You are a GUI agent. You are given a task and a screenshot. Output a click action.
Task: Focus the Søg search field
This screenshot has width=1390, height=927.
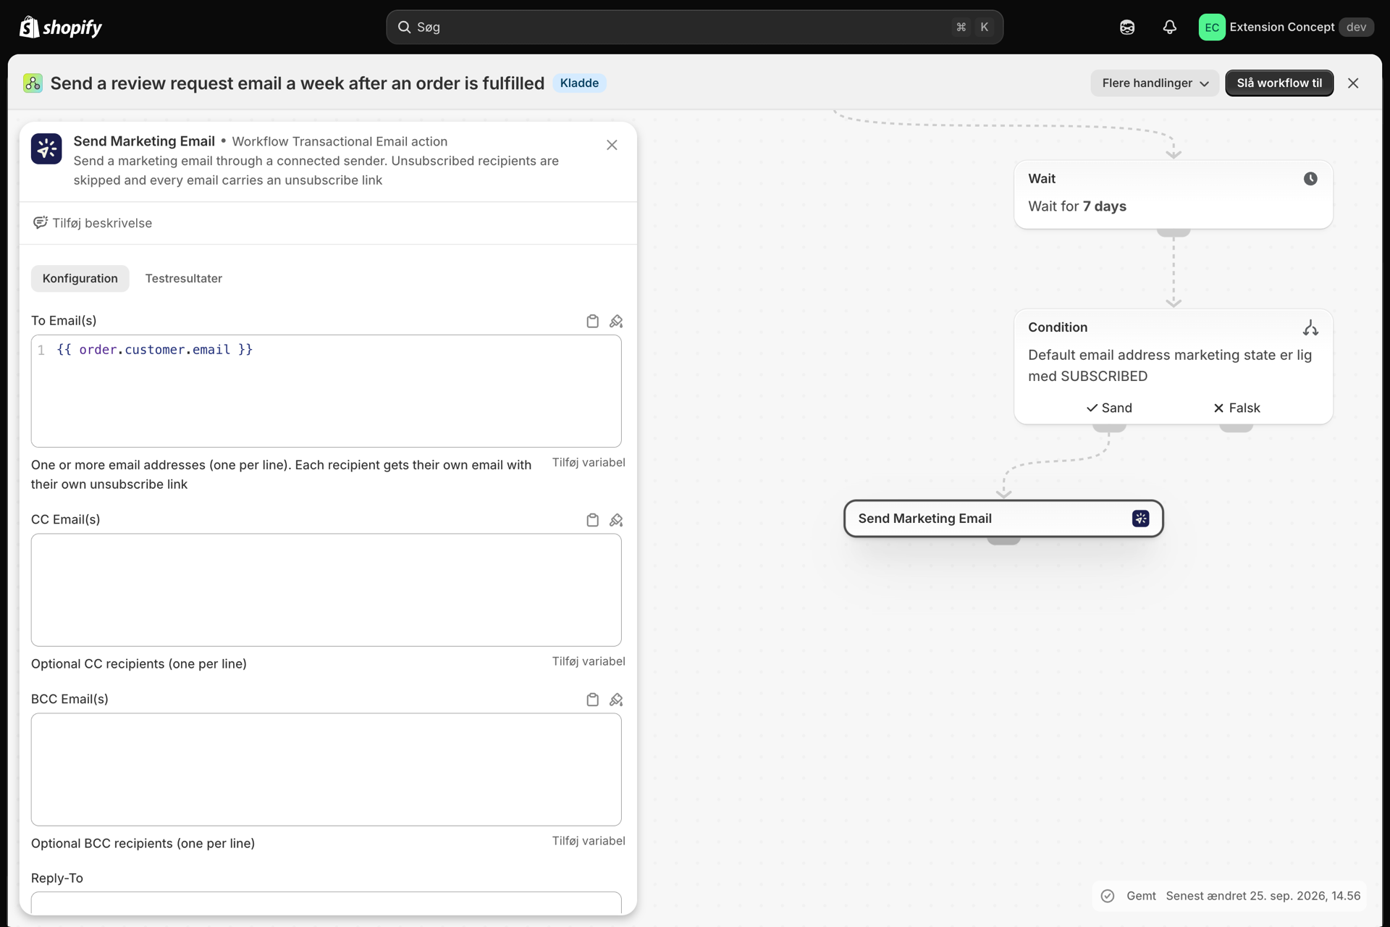(x=694, y=28)
